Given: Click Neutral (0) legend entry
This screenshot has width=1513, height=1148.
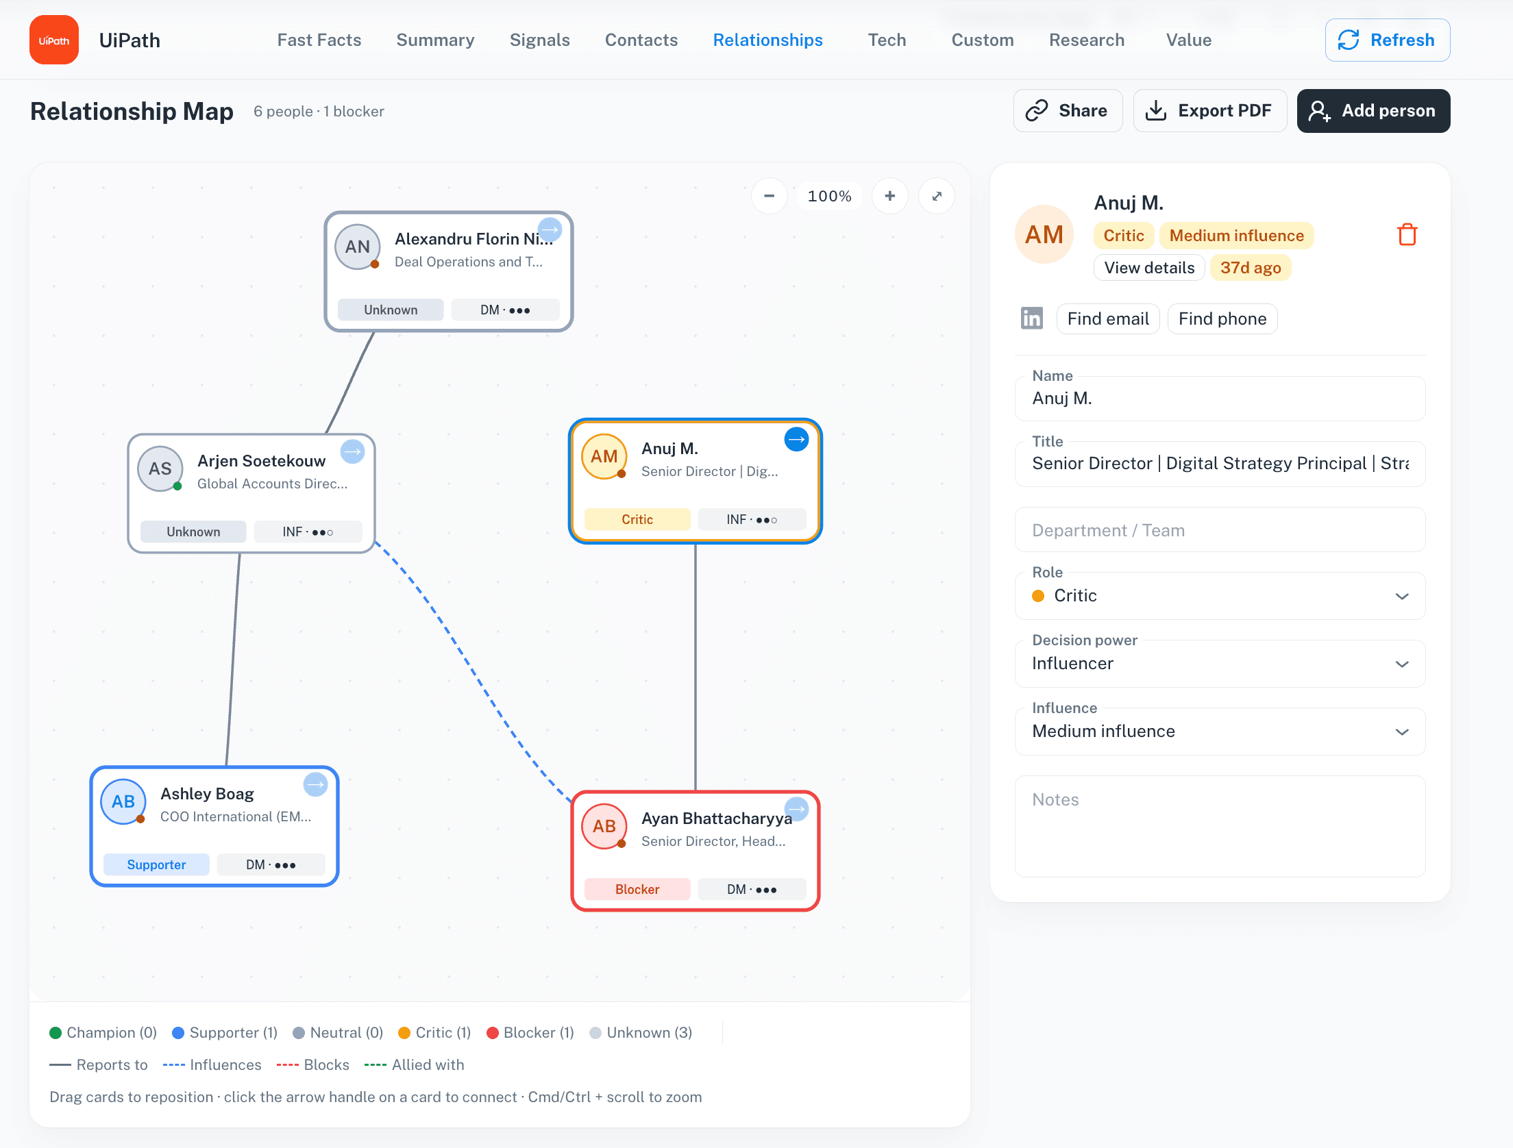Looking at the screenshot, I should [338, 1032].
